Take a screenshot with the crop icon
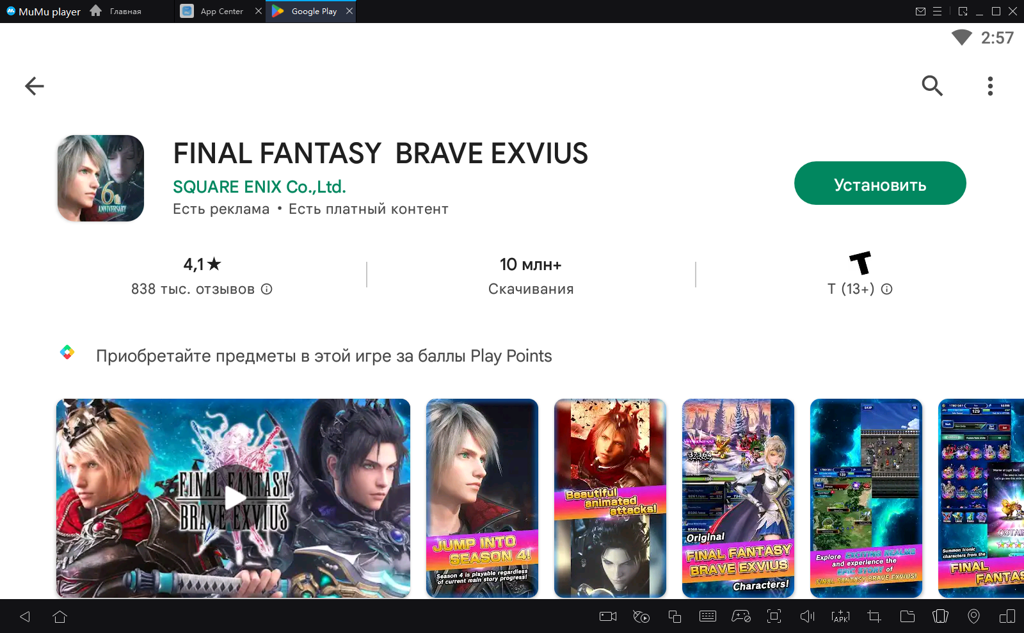The height and width of the screenshot is (633, 1024). pos(874,616)
